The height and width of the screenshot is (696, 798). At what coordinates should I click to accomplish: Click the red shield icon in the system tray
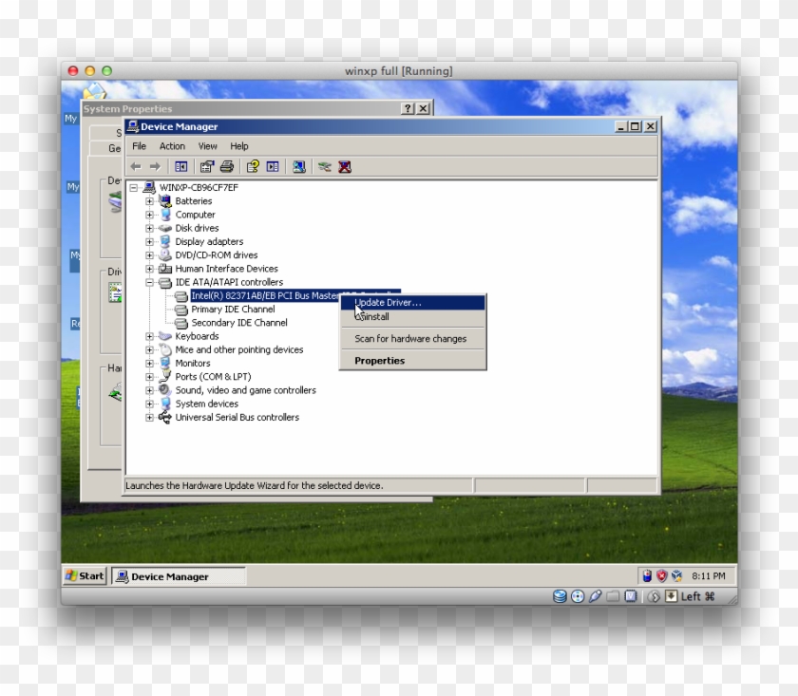(x=661, y=574)
